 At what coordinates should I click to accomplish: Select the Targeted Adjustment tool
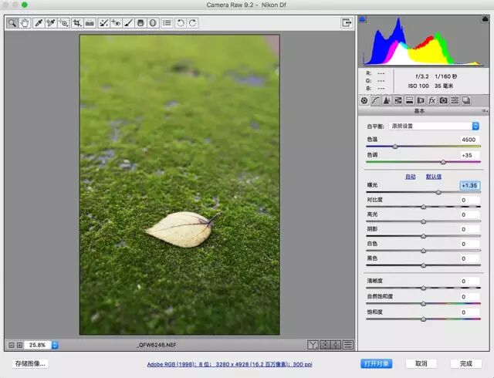pyautogui.click(x=63, y=23)
